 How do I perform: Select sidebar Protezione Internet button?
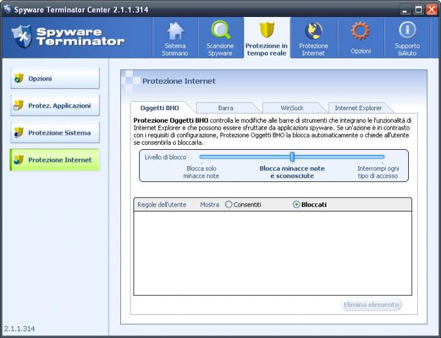click(x=55, y=160)
